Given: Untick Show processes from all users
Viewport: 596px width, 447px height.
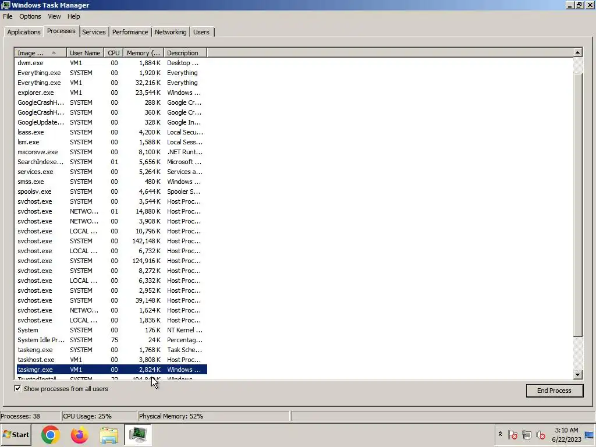Looking at the screenshot, I should [17, 388].
